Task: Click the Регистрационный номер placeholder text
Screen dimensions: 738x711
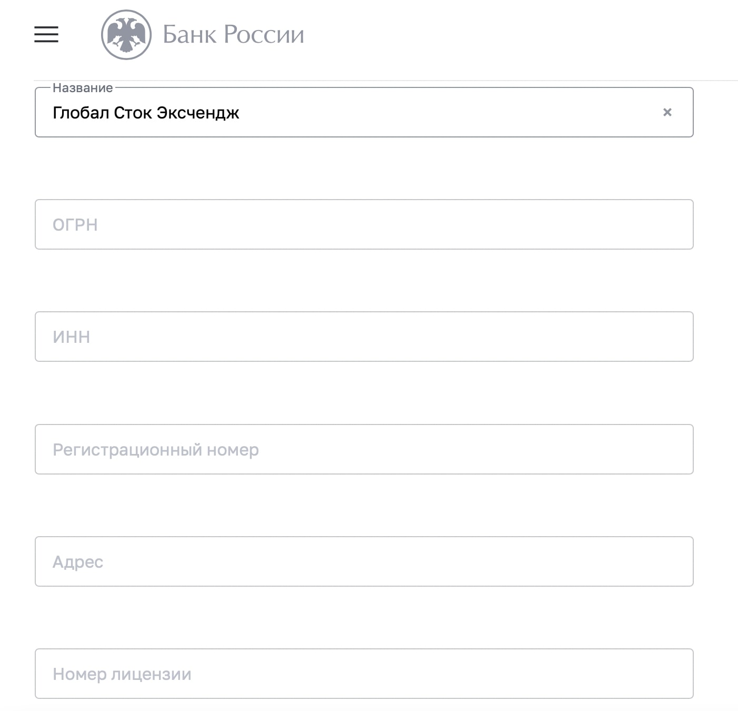Action: point(155,450)
